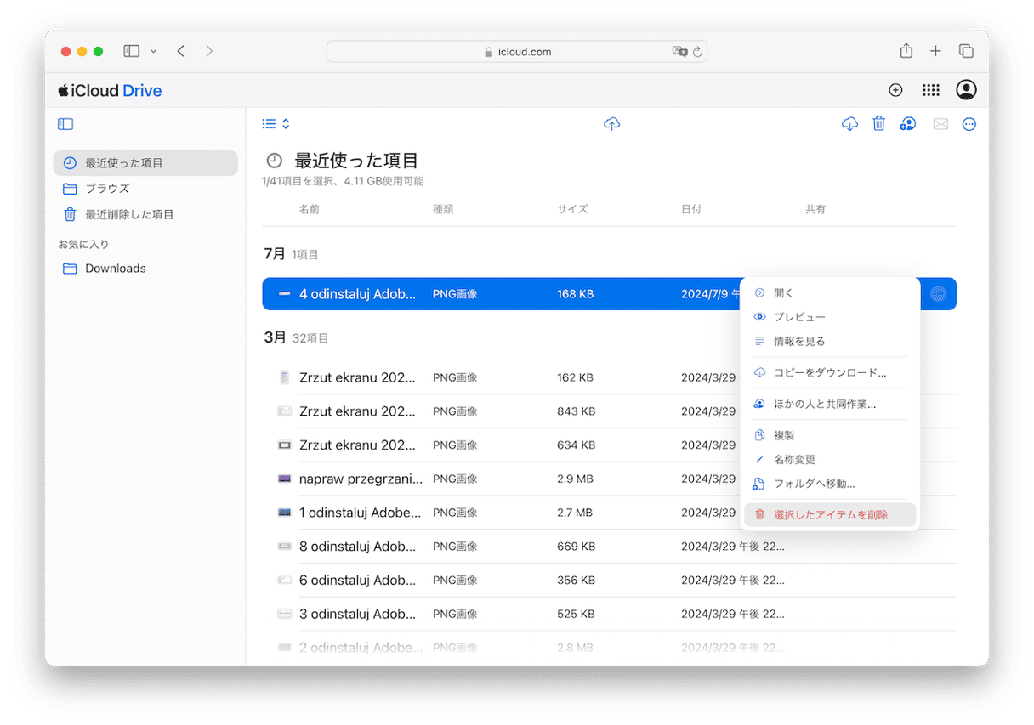Click the 共有 column header
The height and width of the screenshot is (725, 1034).
click(815, 209)
